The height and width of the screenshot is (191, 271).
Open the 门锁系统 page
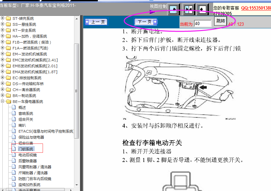(x=26, y=149)
